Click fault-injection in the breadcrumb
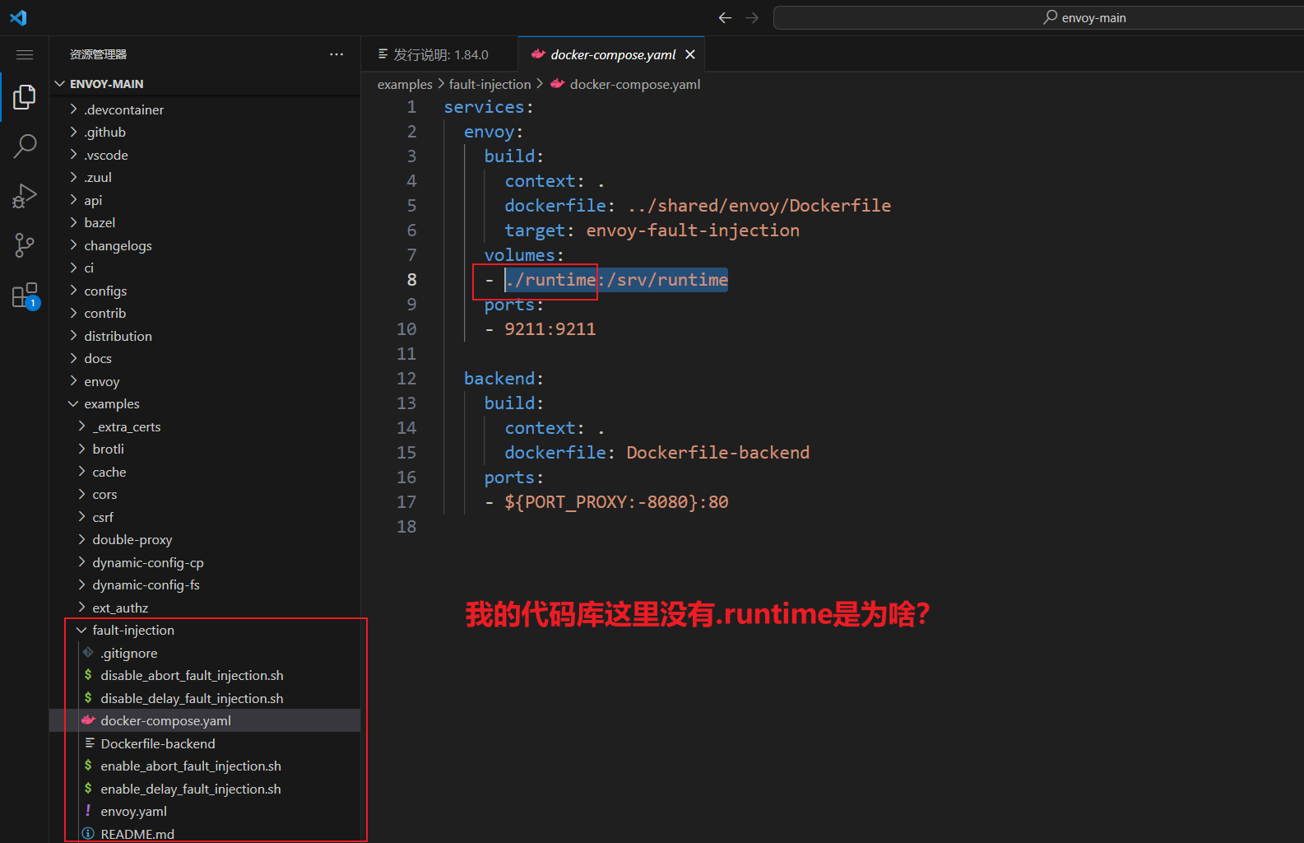The width and height of the screenshot is (1304, 843). point(490,84)
